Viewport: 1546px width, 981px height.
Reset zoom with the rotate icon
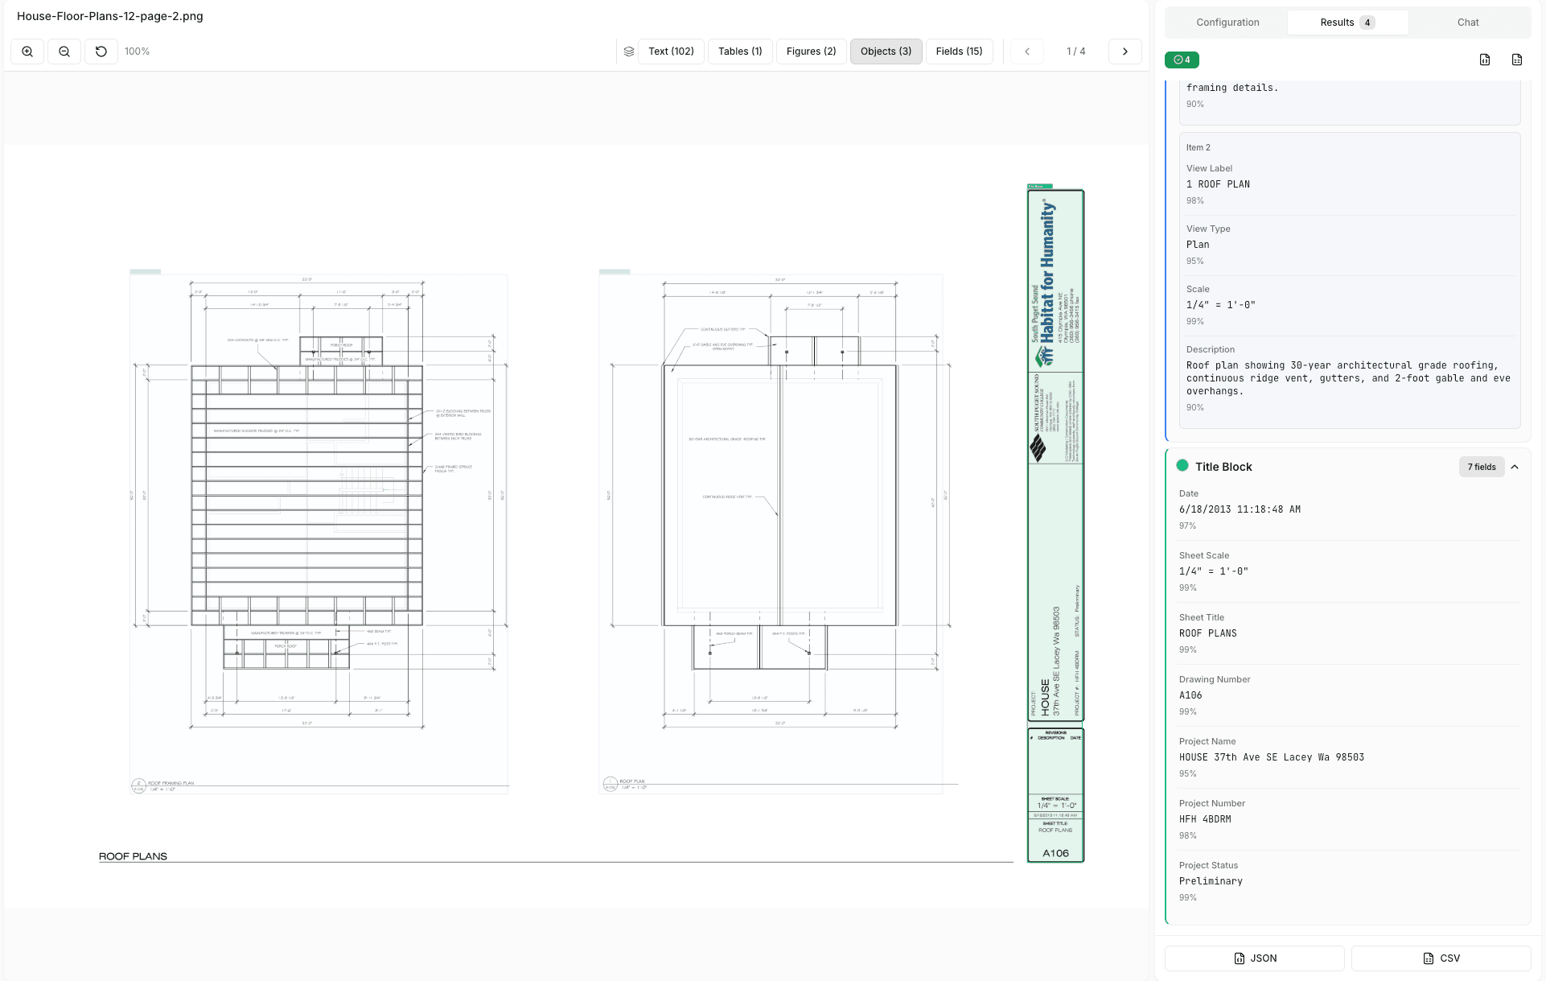[101, 52]
